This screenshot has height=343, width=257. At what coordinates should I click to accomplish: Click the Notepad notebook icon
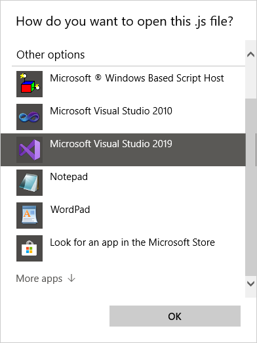tap(30, 183)
